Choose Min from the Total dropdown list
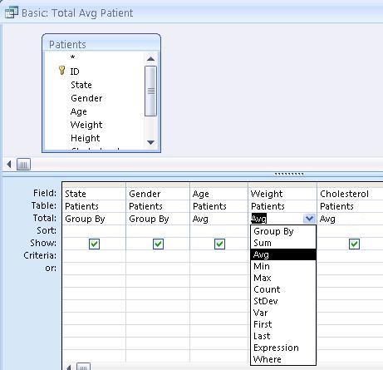 click(283, 266)
